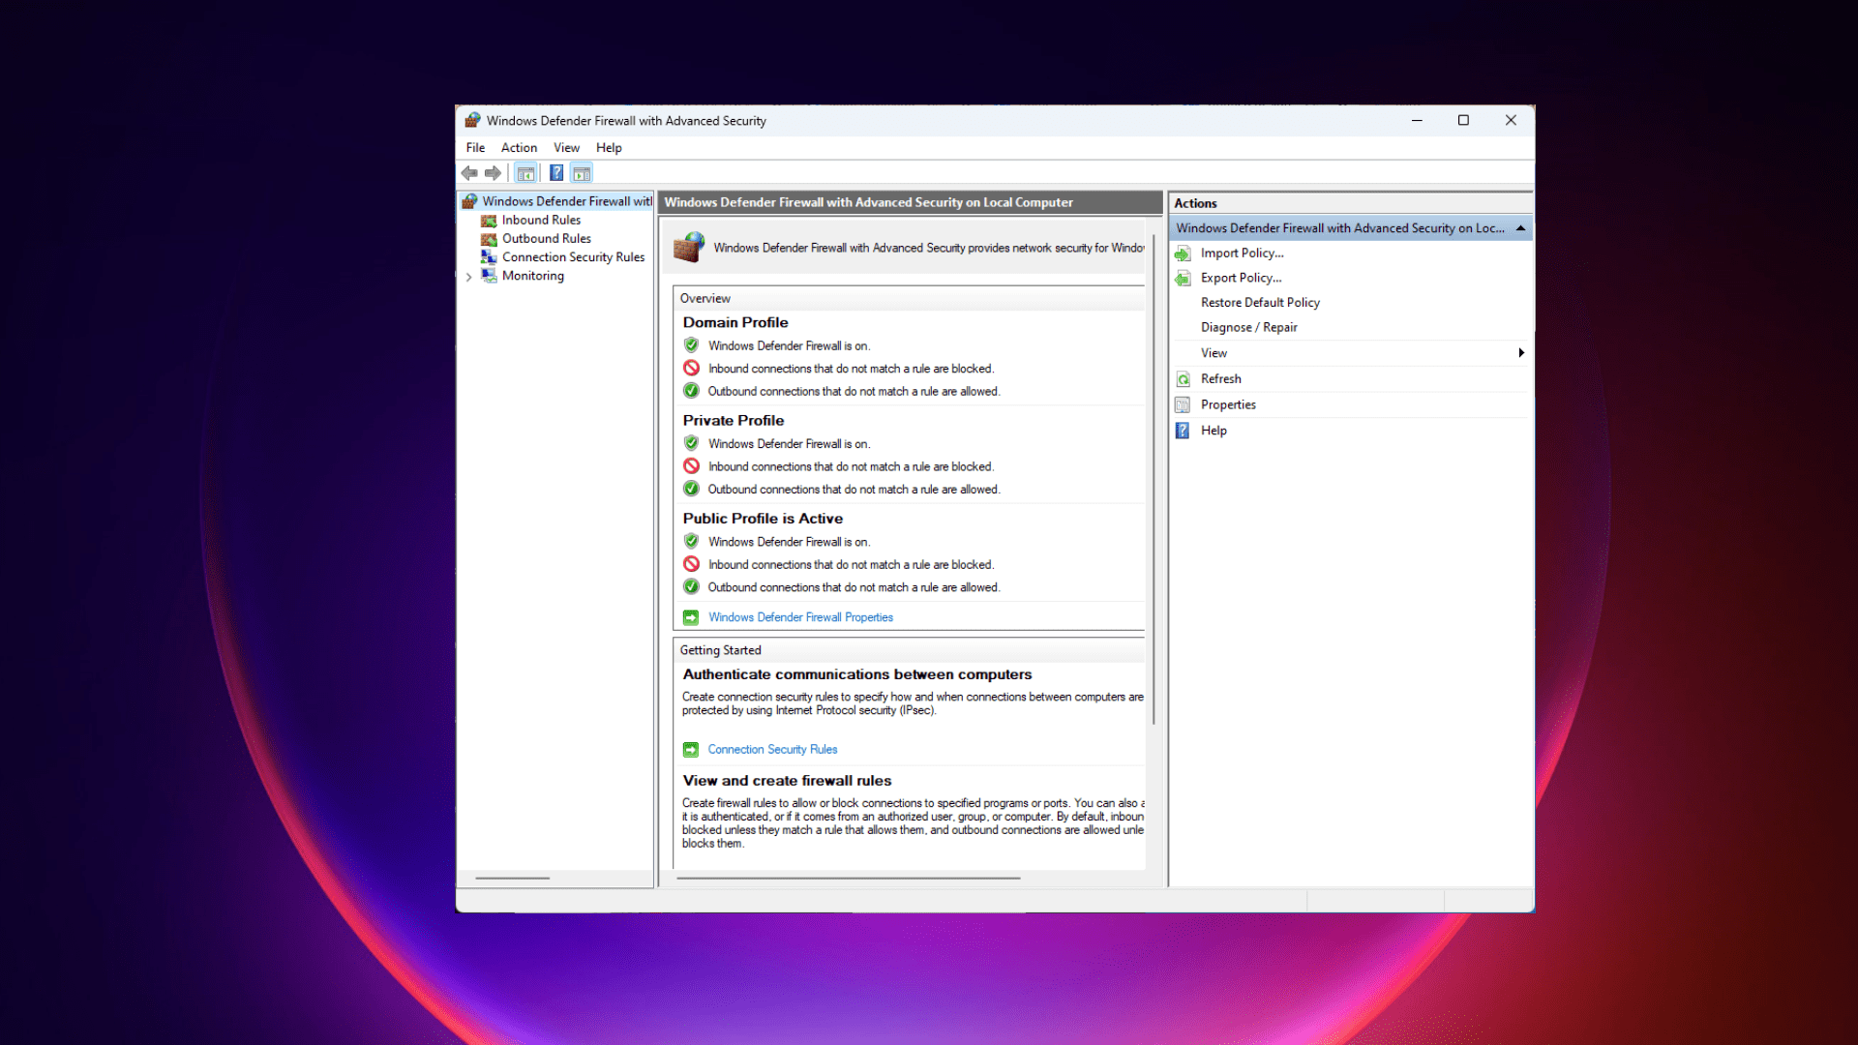Viewport: 1858px width, 1045px height.
Task: Open the Action menu
Action: click(519, 148)
